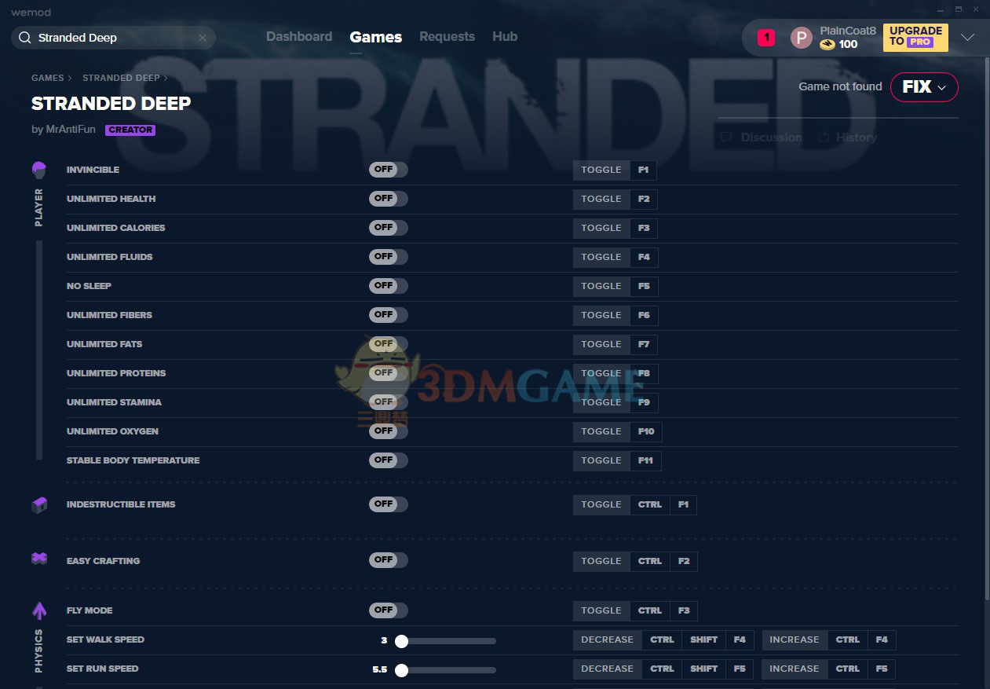Select the Player category head icon
Image resolution: width=990 pixels, height=689 pixels.
pos(39,170)
